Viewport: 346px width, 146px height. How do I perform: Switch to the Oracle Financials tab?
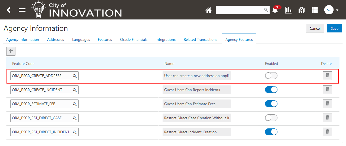[134, 39]
